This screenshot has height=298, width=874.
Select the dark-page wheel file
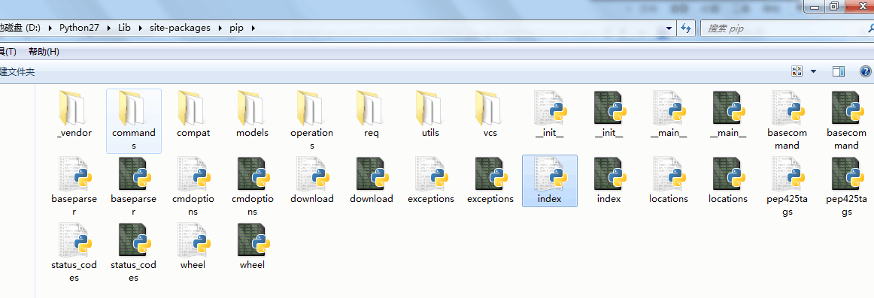click(x=253, y=246)
